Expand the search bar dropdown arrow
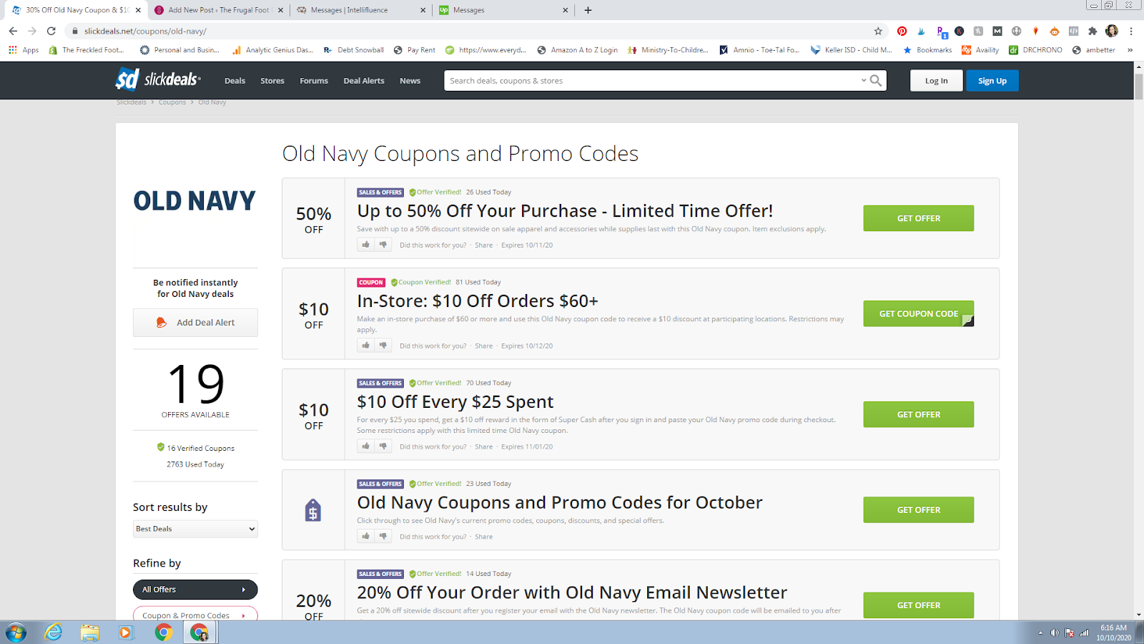The width and height of the screenshot is (1144, 644). 864,81
